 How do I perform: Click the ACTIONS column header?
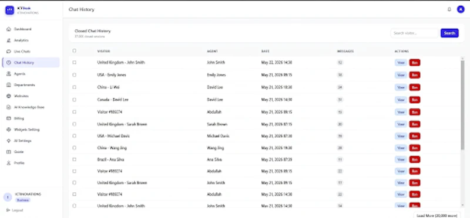pyautogui.click(x=402, y=51)
